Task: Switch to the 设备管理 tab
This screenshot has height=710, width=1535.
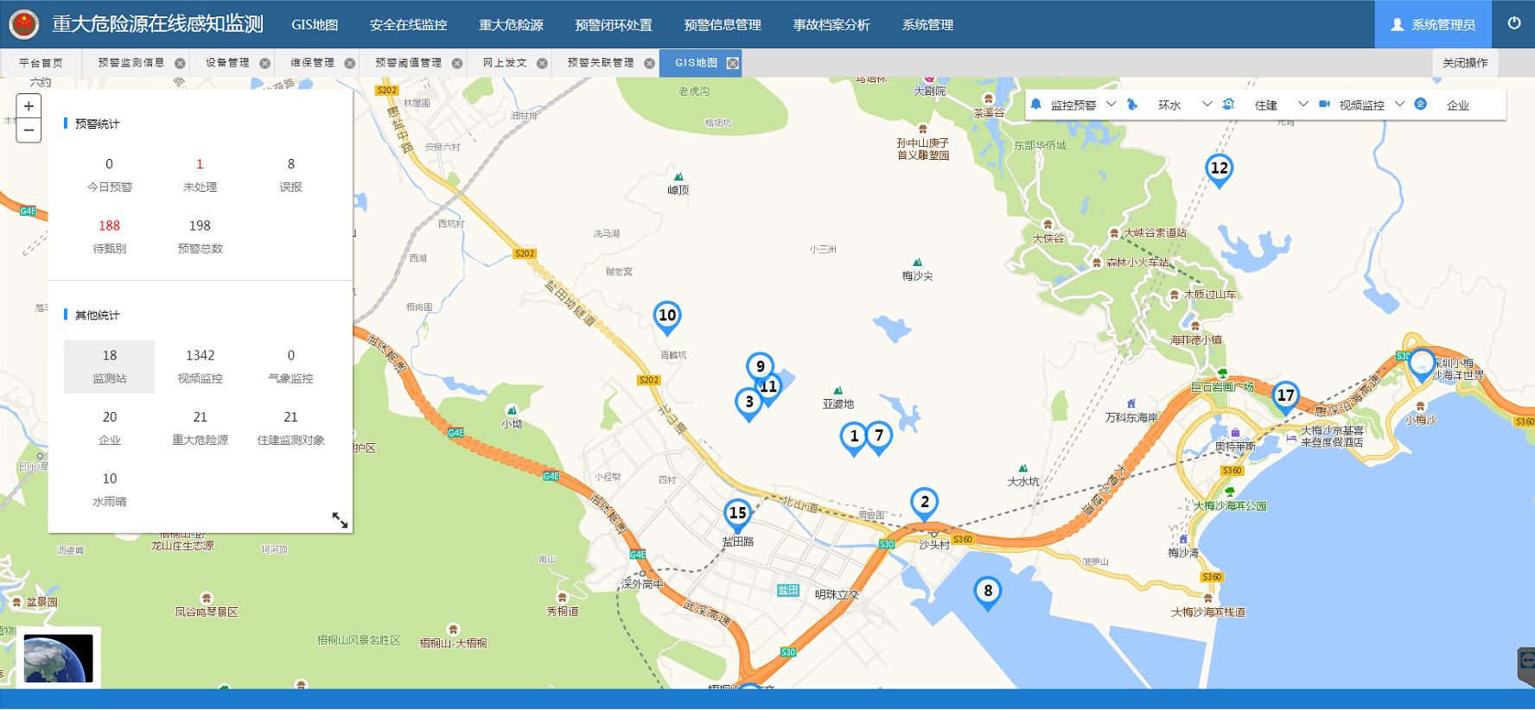Action: [x=227, y=63]
